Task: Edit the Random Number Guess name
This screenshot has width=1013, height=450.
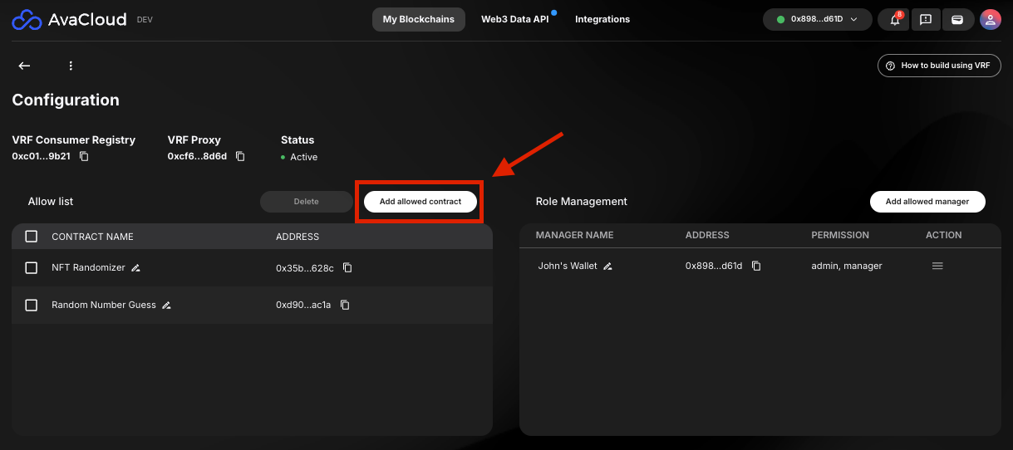Action: pyautogui.click(x=166, y=306)
